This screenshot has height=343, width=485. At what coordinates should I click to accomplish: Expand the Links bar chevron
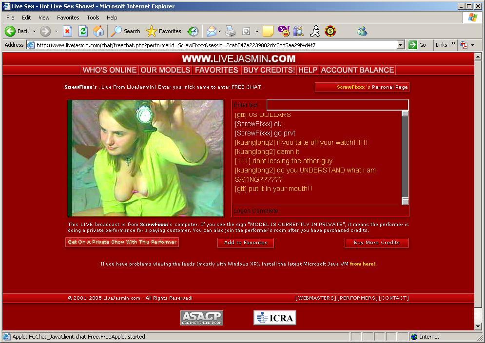coord(453,43)
